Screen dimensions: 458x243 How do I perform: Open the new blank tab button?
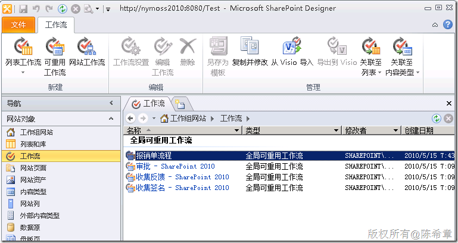pyautogui.click(x=180, y=104)
